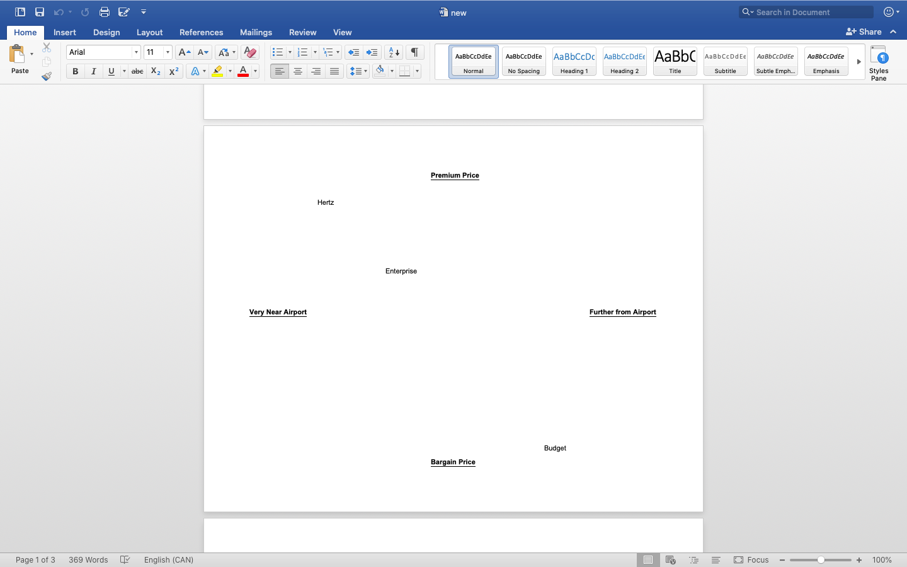Click the Share button

tap(864, 31)
